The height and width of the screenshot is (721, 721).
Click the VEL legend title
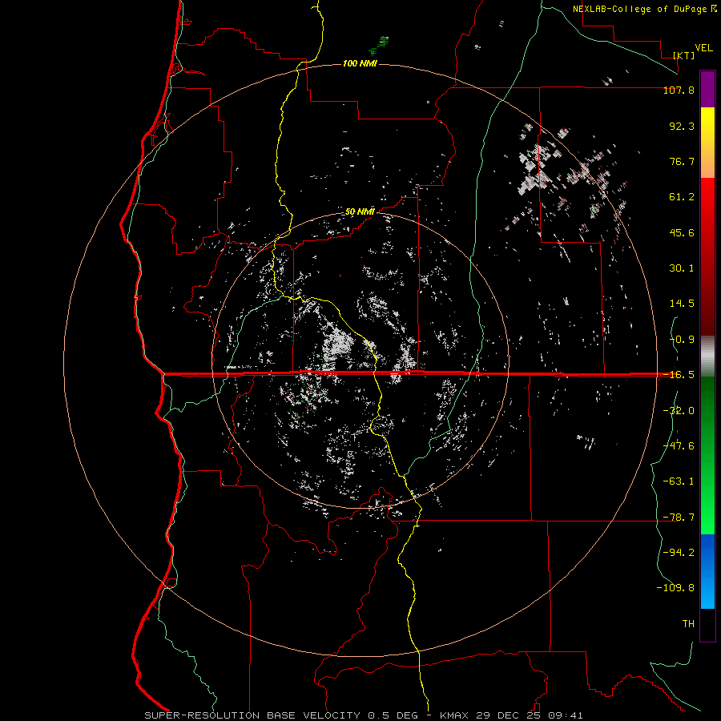[x=703, y=48]
